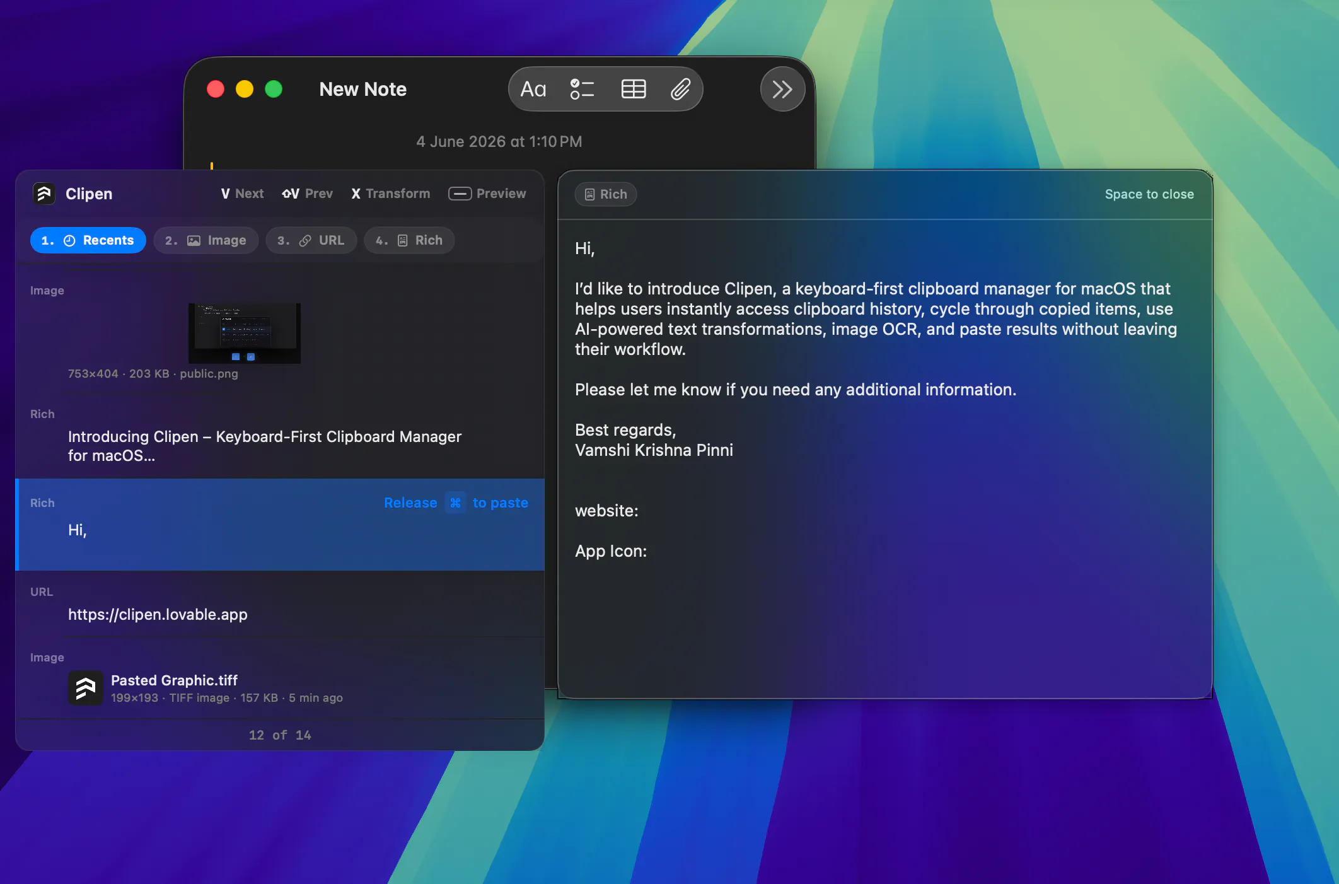Switch to the Image filter tab
This screenshot has height=884, width=1339.
206,240
